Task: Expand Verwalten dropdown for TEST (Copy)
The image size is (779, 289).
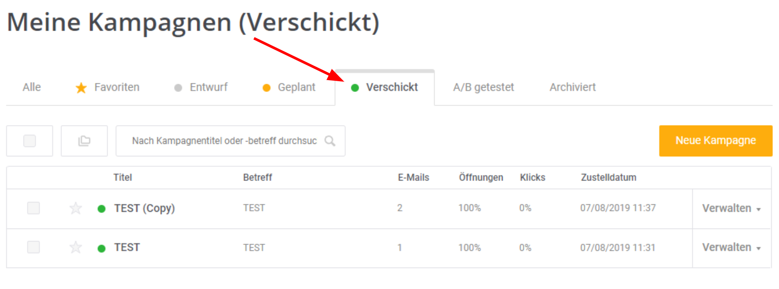Action: [731, 209]
